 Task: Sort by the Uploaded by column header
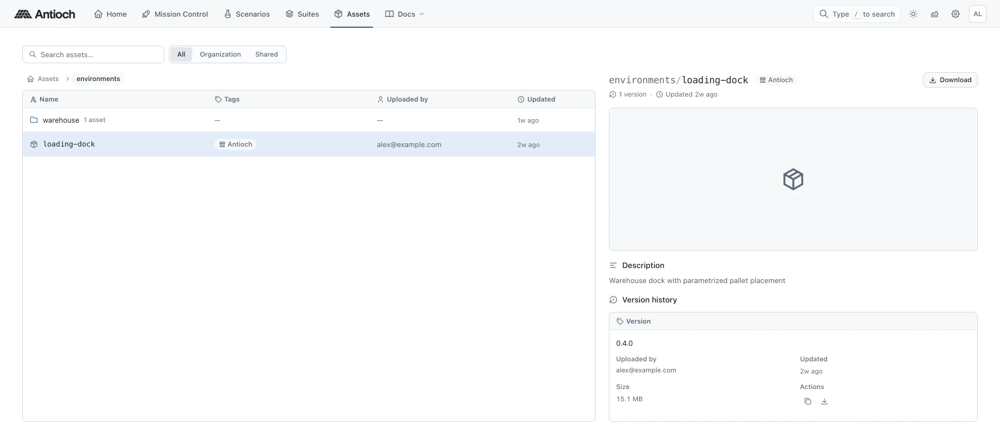click(403, 99)
